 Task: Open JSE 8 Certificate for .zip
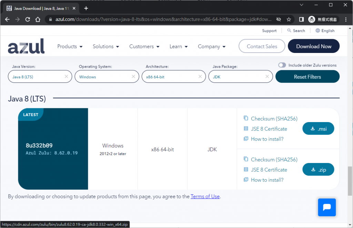(269, 170)
